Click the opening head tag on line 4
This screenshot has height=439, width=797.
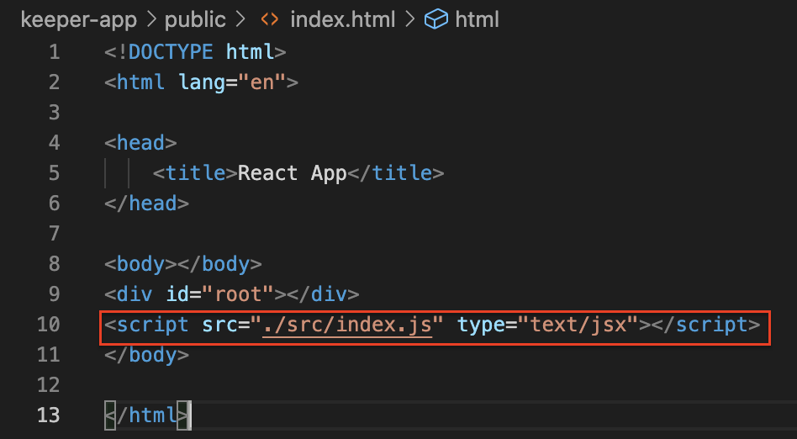tap(140, 142)
